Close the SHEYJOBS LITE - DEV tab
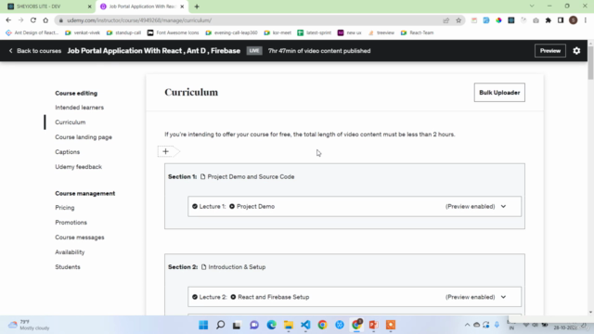The width and height of the screenshot is (594, 334). 89,6
